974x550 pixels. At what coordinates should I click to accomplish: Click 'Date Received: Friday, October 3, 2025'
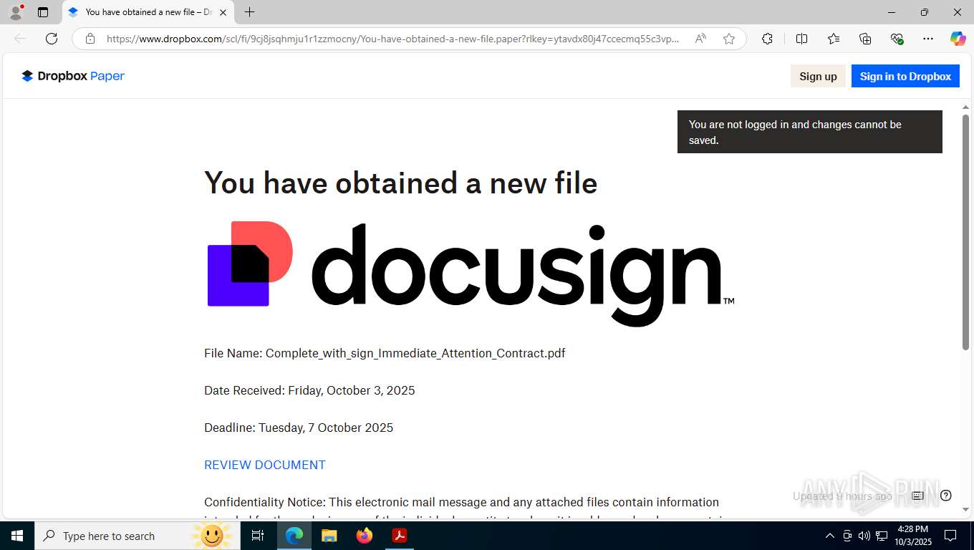[x=309, y=390]
